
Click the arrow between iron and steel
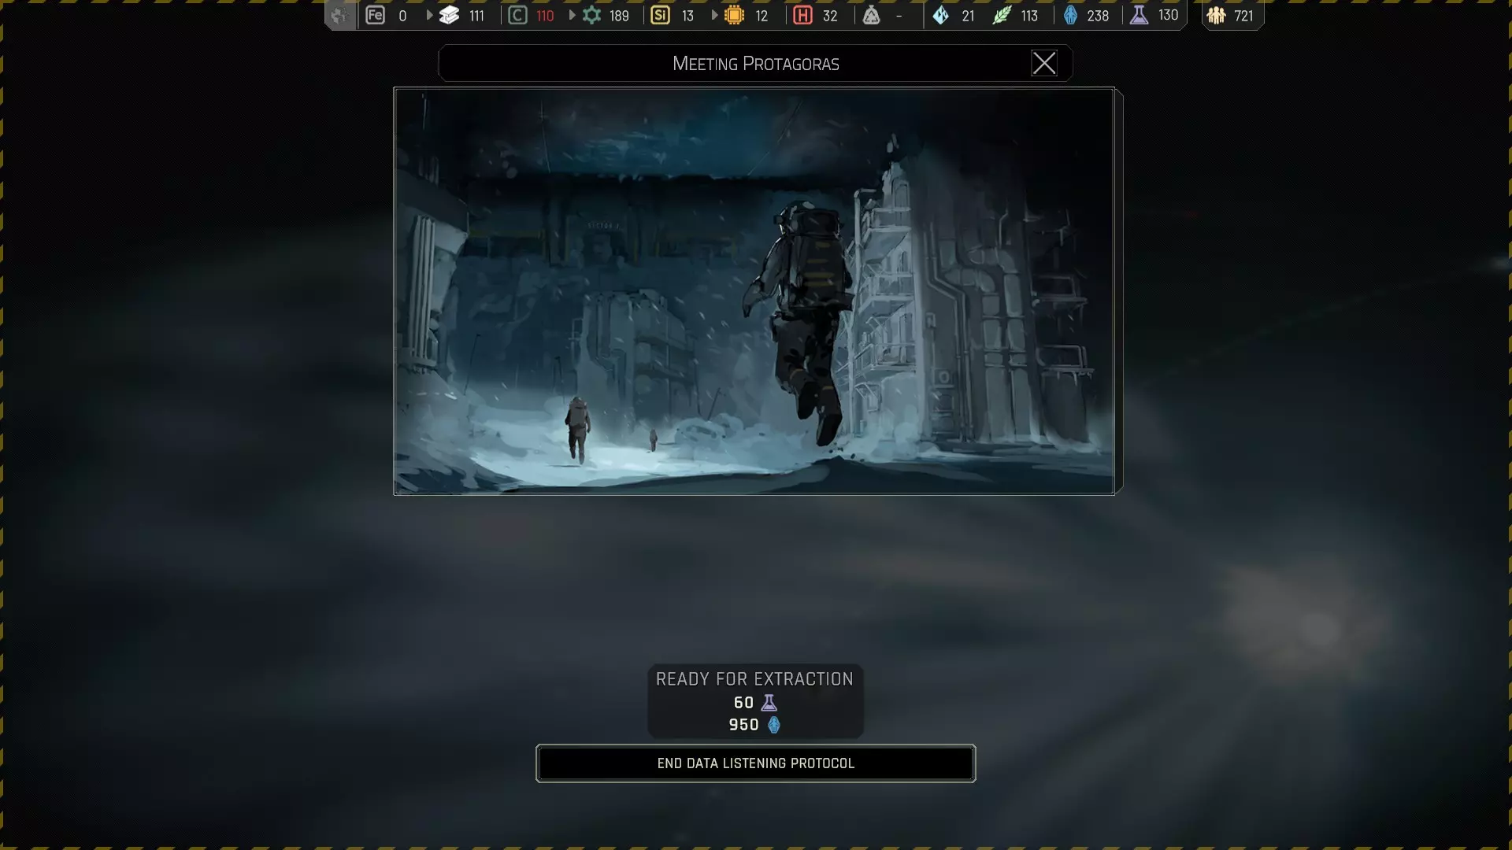(x=429, y=15)
